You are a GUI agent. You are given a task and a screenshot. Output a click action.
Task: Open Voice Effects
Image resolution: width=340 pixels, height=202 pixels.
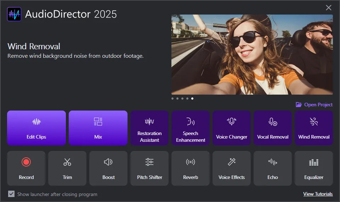(232, 168)
